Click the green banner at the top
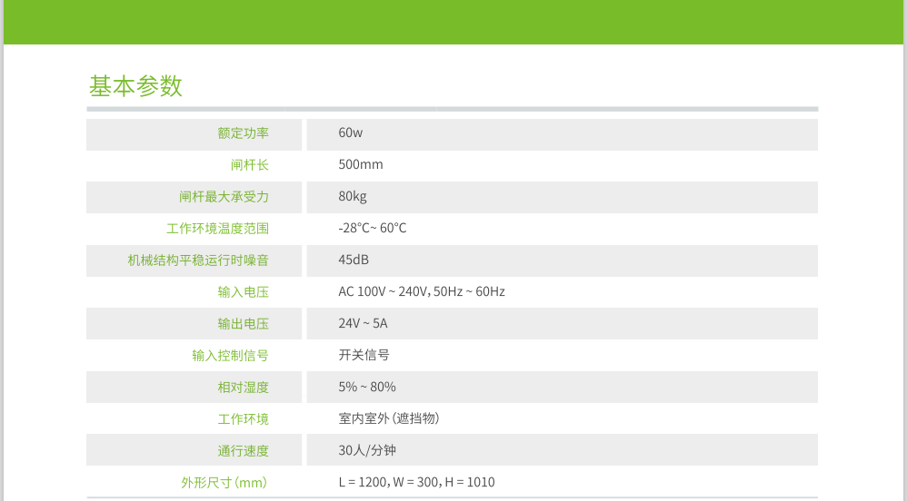The height and width of the screenshot is (501, 907). 453,22
